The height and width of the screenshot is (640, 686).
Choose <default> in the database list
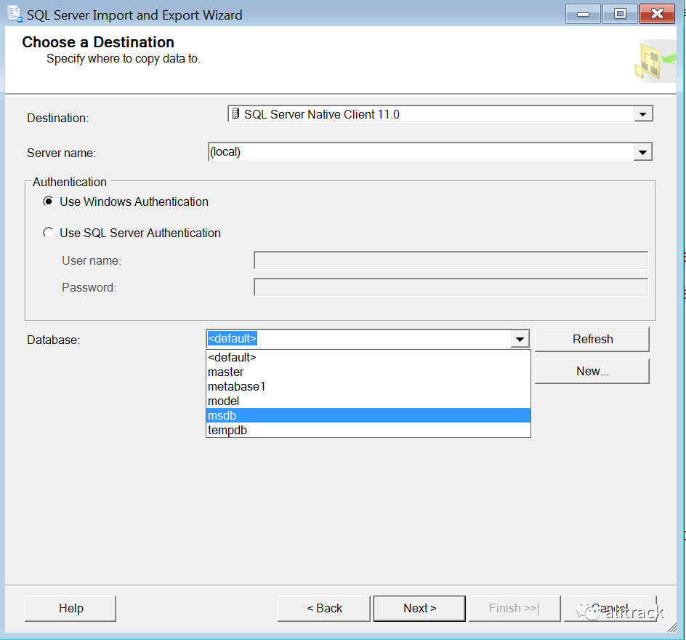pyautogui.click(x=368, y=357)
